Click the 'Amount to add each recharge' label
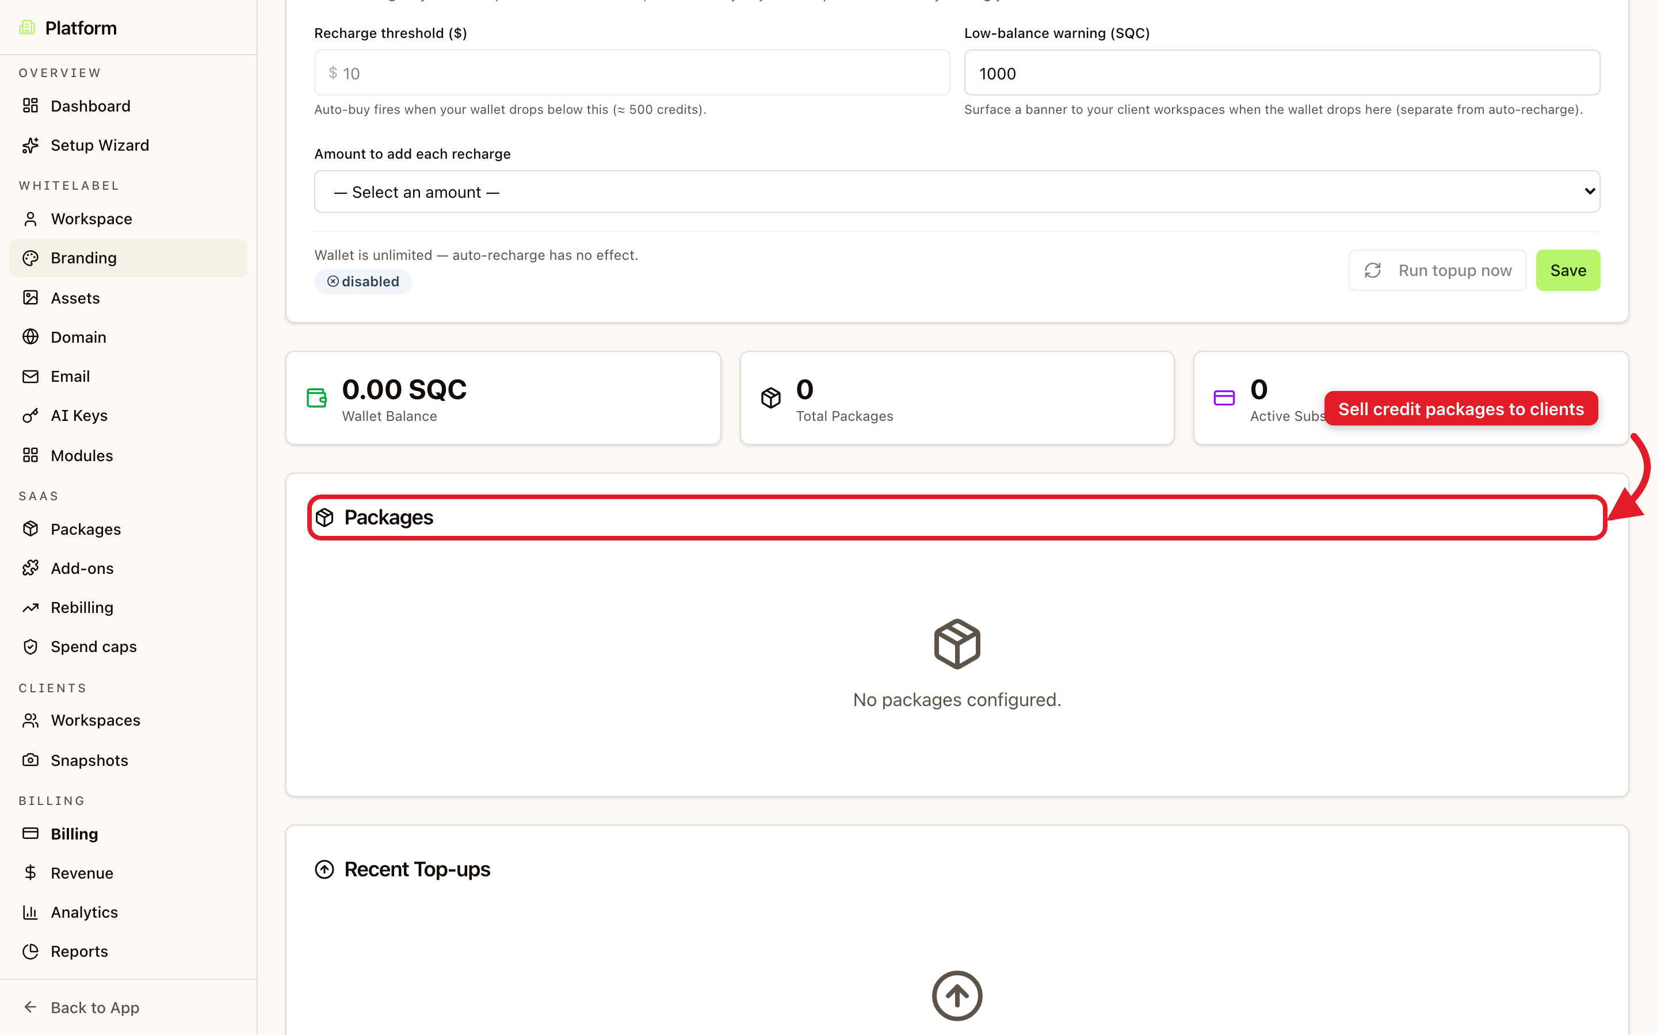 412,154
